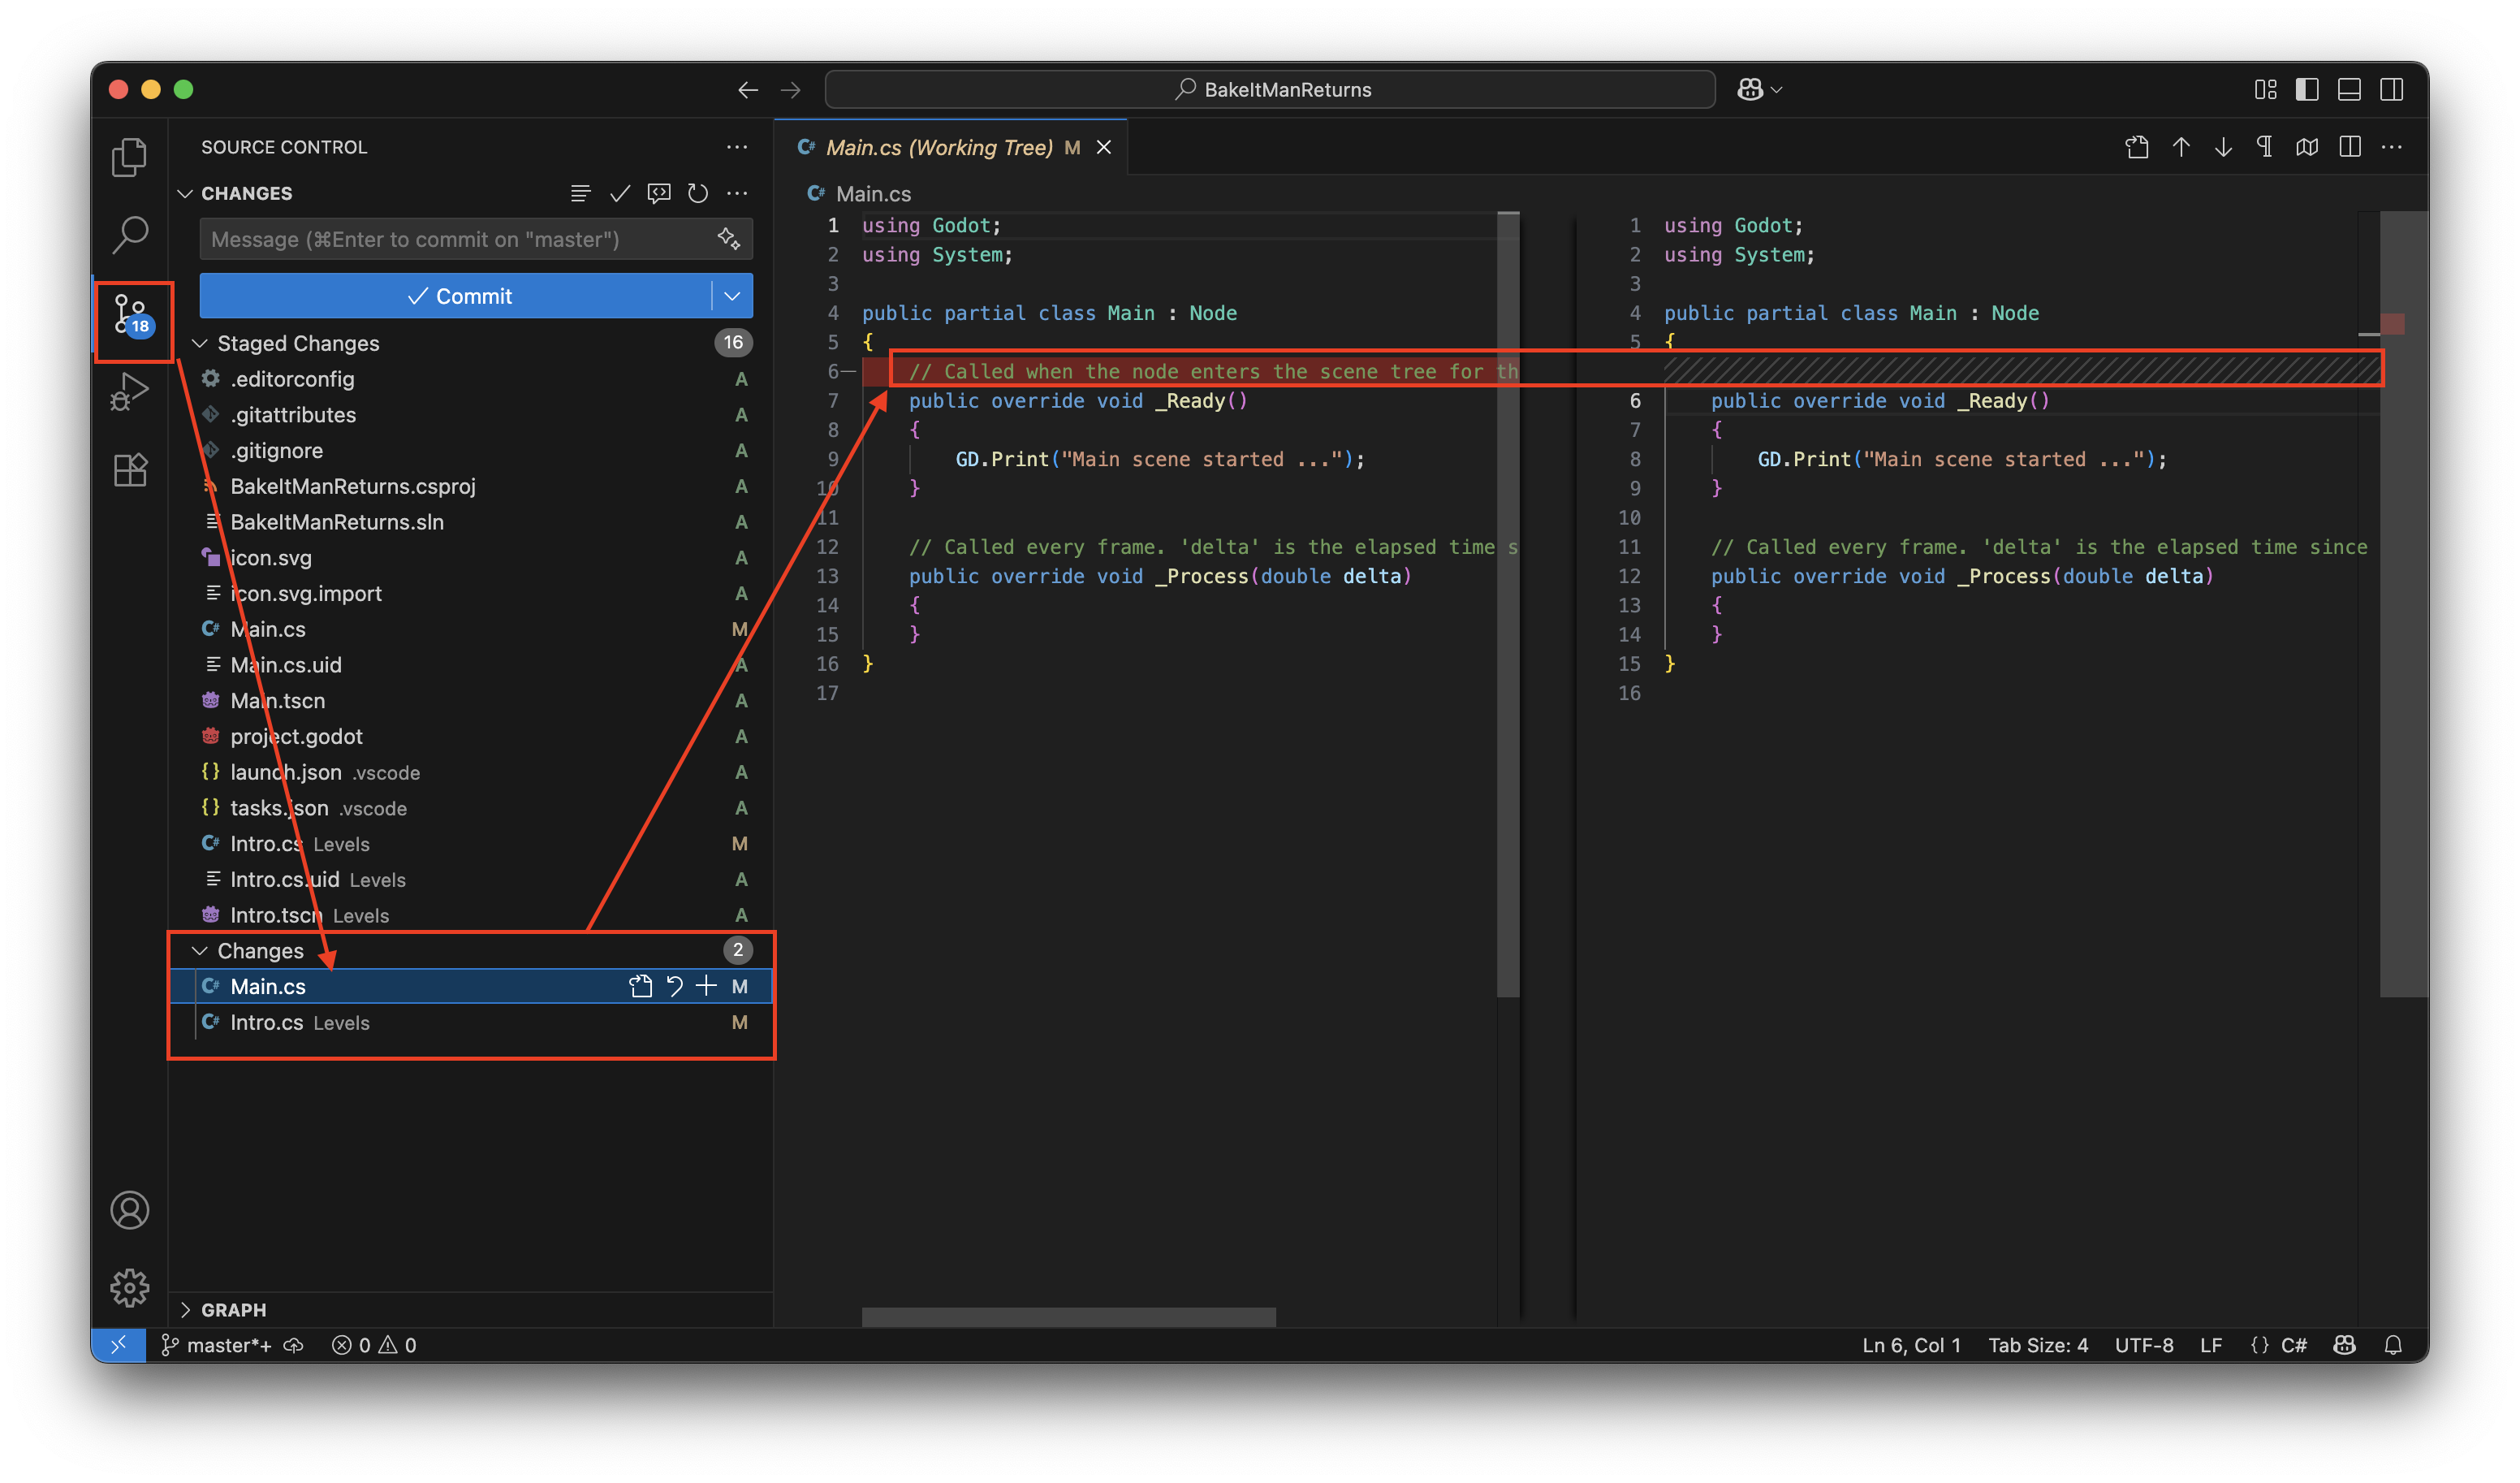Generate commit message with sparkle icon
Viewport: 2520px width, 1483px height.
(x=729, y=238)
